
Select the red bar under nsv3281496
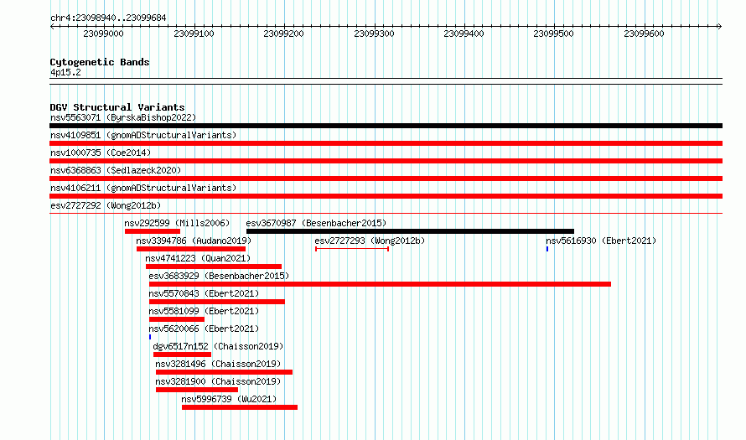click(x=224, y=372)
